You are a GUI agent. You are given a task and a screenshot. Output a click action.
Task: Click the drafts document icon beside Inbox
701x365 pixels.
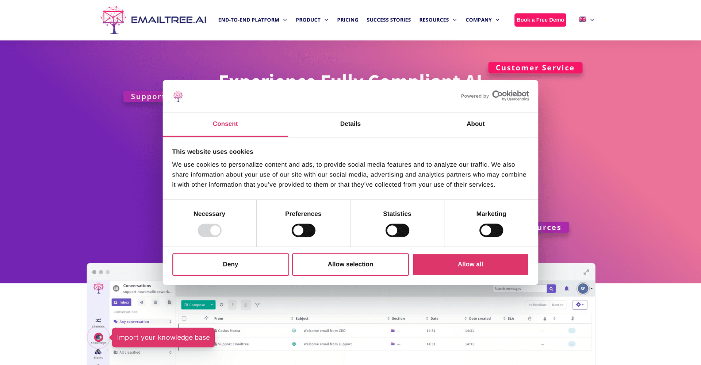[169, 302]
